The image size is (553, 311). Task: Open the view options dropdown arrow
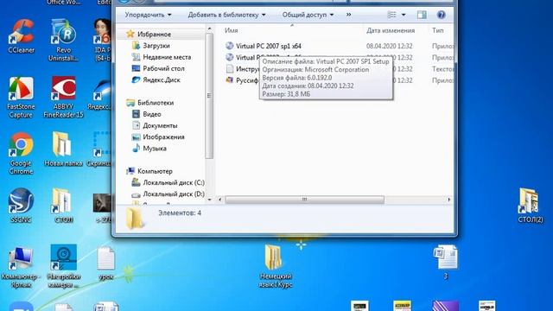tap(404, 15)
